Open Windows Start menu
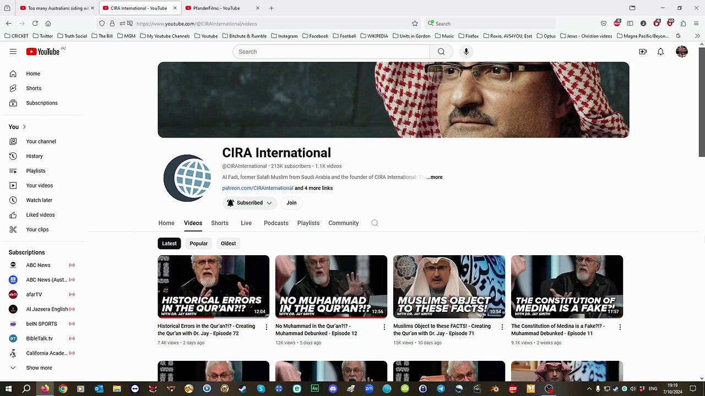This screenshot has width=705, height=396. tap(8, 389)
